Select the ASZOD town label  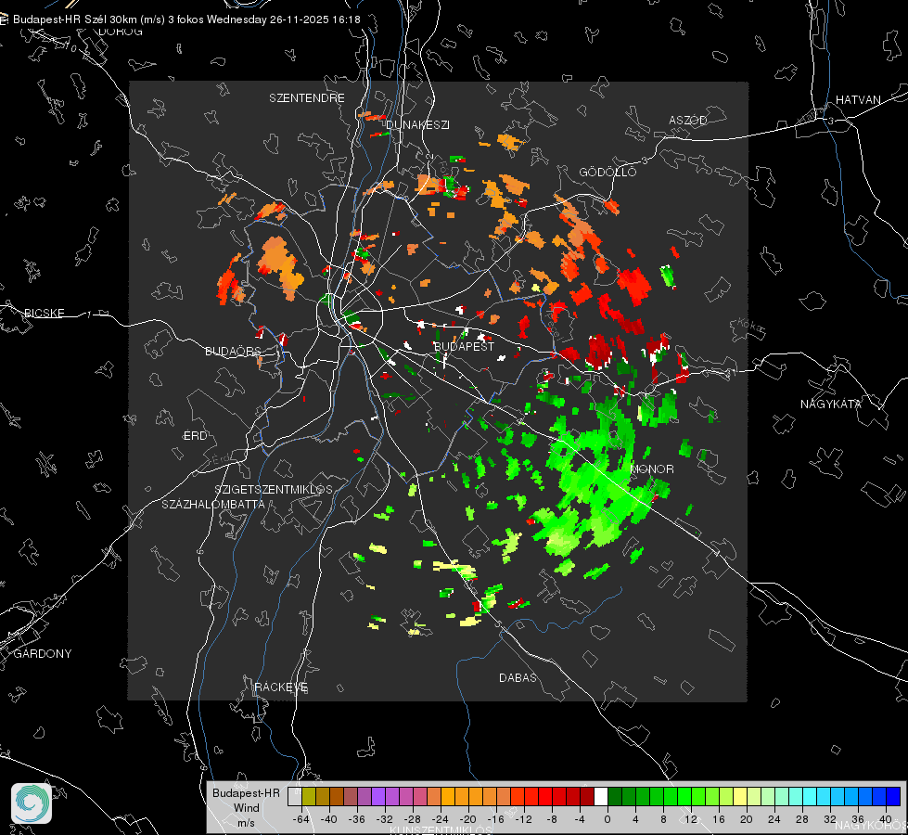pyautogui.click(x=688, y=120)
